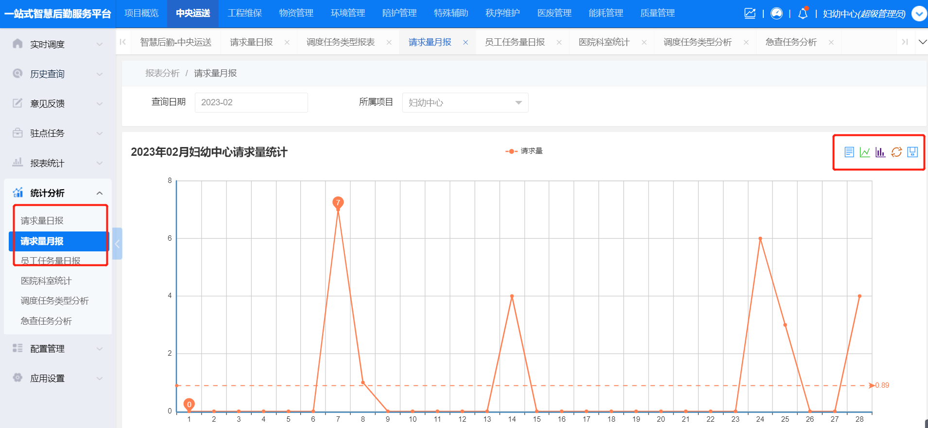This screenshot has height=428, width=928.
Task: Select 调度任务类型分析 in sidebar submenu
Action: pyautogui.click(x=54, y=301)
